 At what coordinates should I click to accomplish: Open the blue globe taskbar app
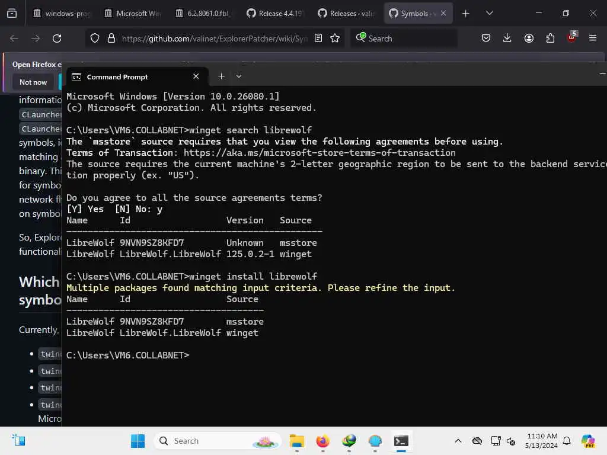pyautogui.click(x=375, y=441)
